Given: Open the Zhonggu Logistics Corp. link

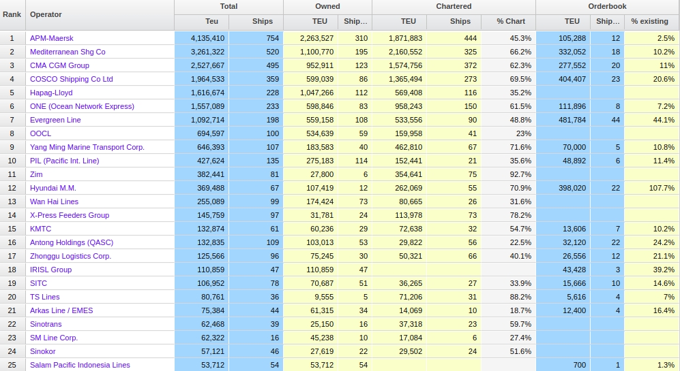Looking at the screenshot, I should point(71,256).
